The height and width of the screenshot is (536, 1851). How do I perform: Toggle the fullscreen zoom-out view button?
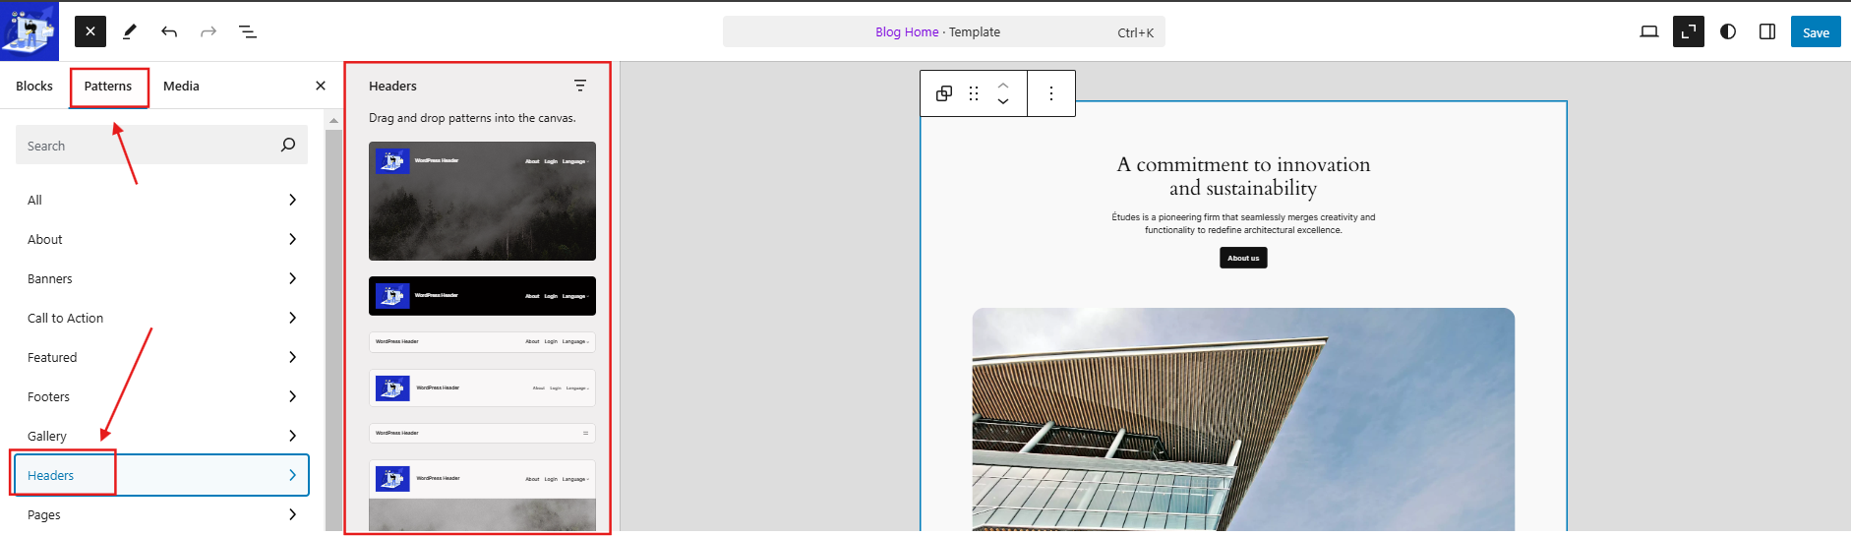[1689, 32]
